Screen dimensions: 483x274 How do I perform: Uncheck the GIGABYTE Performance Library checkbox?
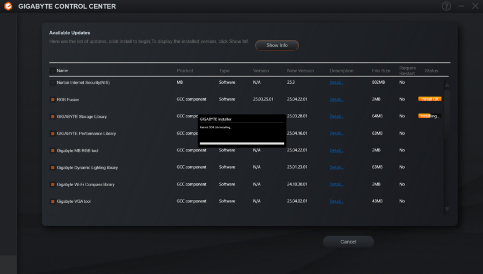(53, 134)
